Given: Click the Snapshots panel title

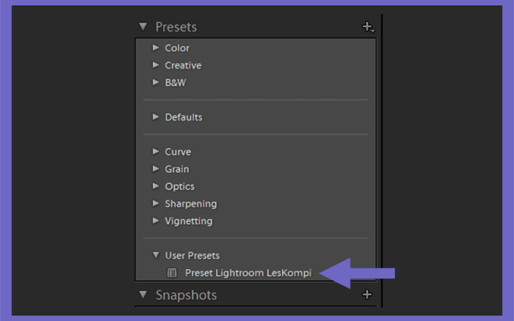Looking at the screenshot, I should [186, 295].
